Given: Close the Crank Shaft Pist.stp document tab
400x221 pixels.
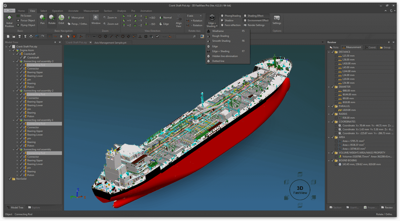Looking at the screenshot, I should [90, 42].
